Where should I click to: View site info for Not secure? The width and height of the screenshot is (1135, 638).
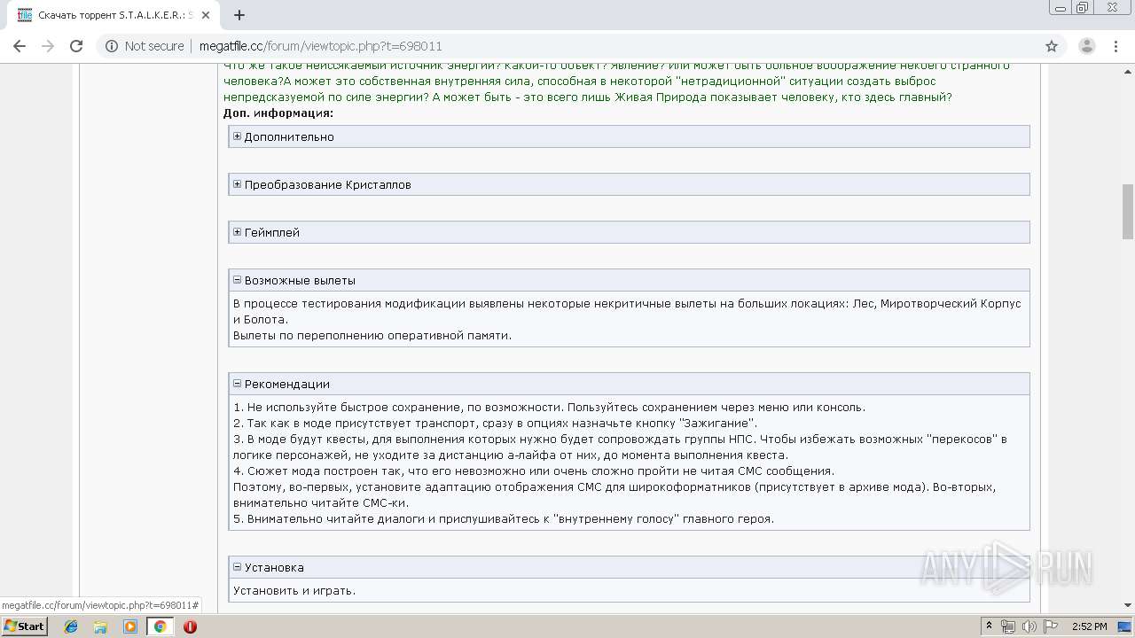pos(145,46)
